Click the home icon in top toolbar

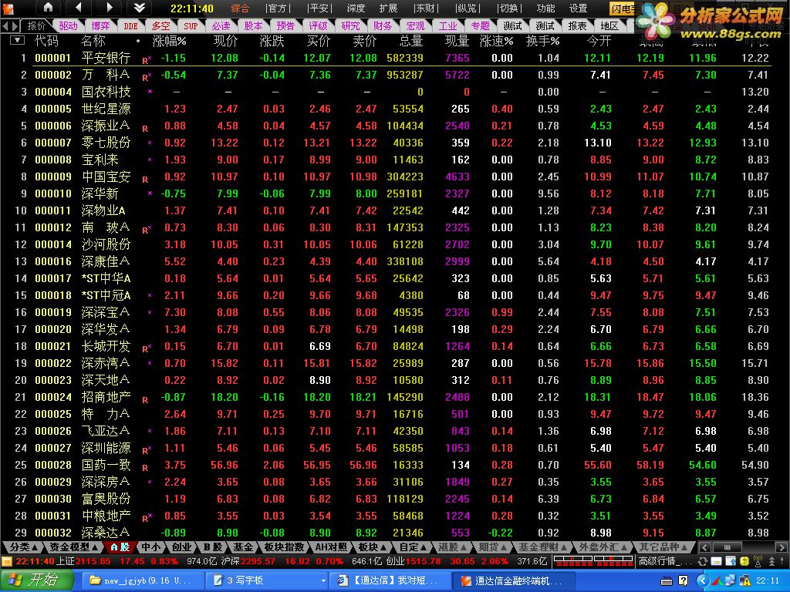pos(48,7)
